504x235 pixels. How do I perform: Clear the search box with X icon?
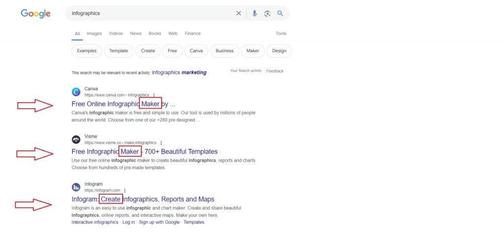(x=239, y=13)
